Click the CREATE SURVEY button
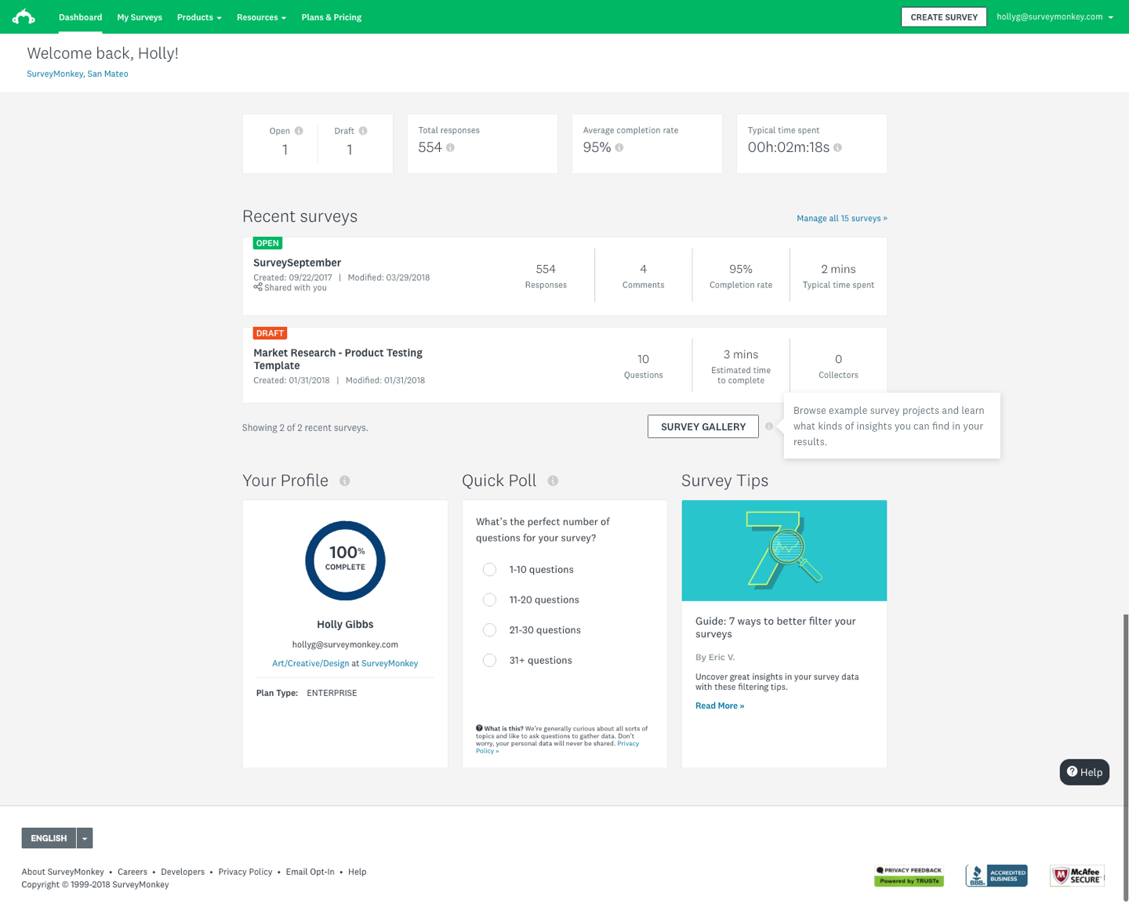The width and height of the screenshot is (1129, 903). click(944, 17)
